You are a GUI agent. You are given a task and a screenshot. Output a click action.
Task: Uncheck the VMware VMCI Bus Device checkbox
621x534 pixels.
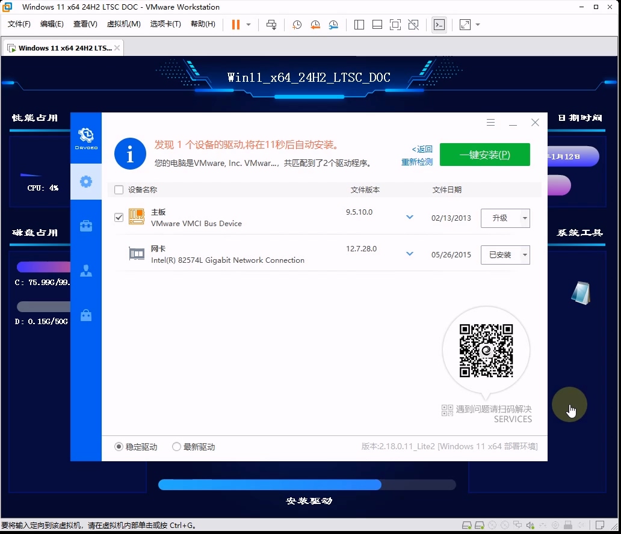119,217
